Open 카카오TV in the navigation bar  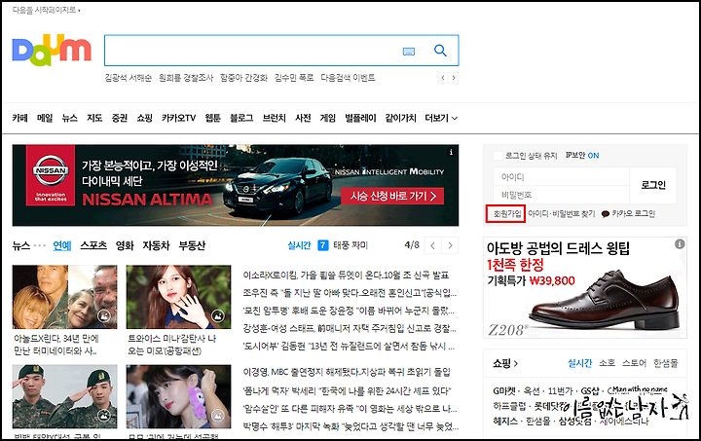pyautogui.click(x=179, y=118)
